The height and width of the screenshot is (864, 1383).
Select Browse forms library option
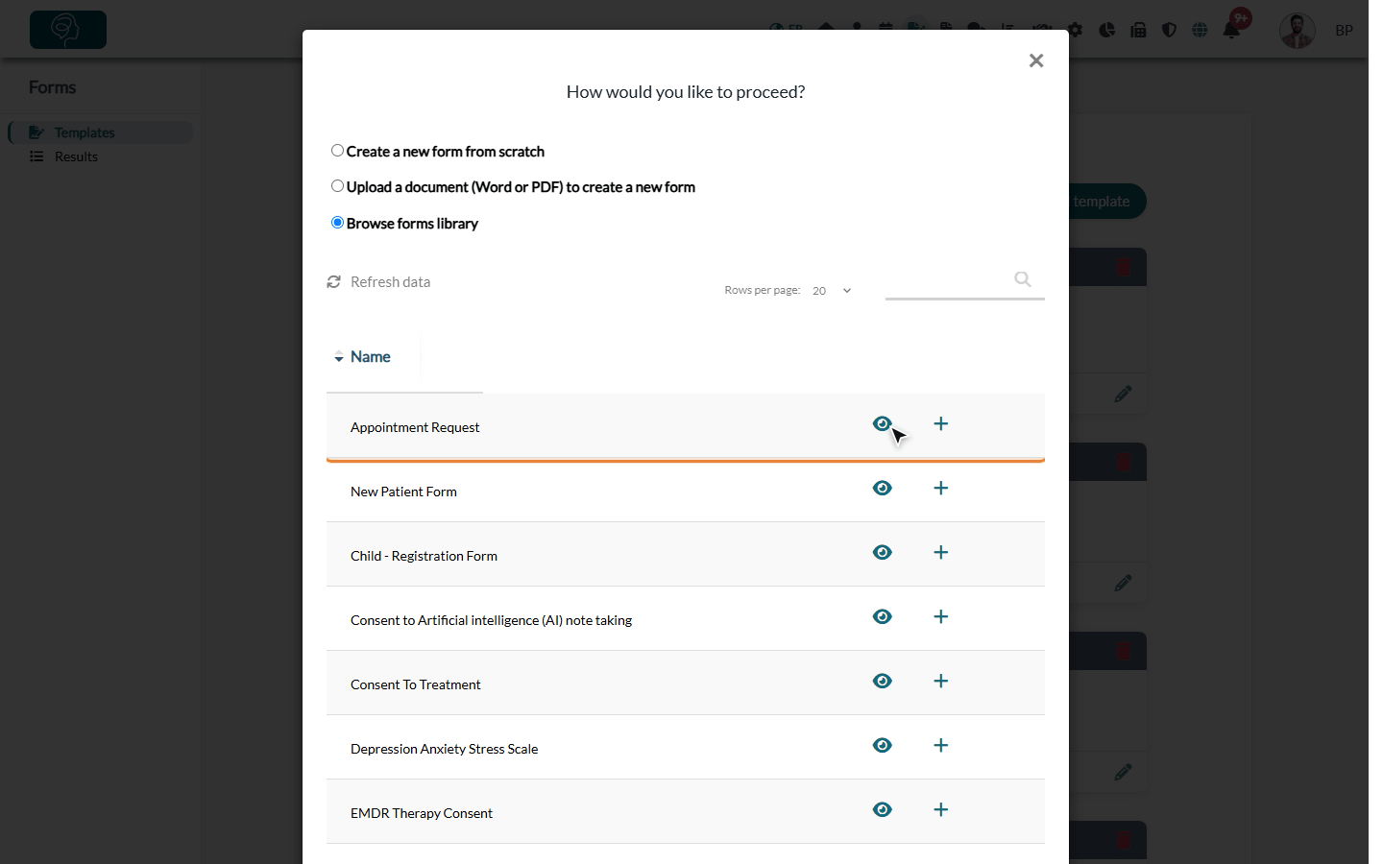pyautogui.click(x=337, y=223)
